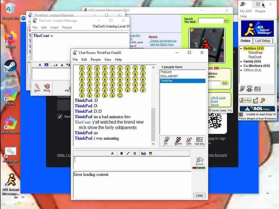
Task: Toggle underline formatting in chat room
Action: click(135, 153)
